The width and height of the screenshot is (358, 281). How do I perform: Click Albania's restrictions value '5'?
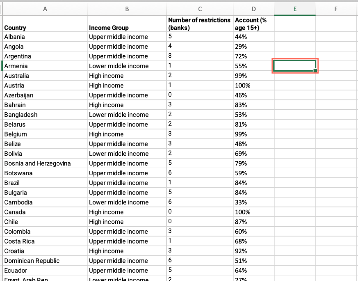point(200,37)
